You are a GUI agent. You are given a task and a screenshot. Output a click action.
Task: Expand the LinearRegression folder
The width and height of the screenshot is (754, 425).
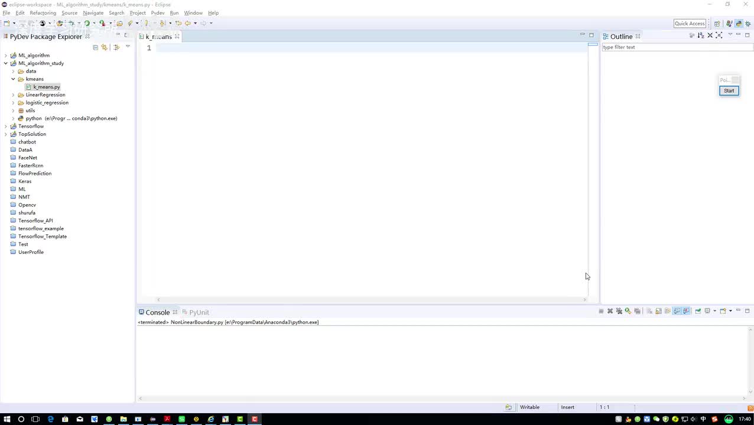click(13, 95)
